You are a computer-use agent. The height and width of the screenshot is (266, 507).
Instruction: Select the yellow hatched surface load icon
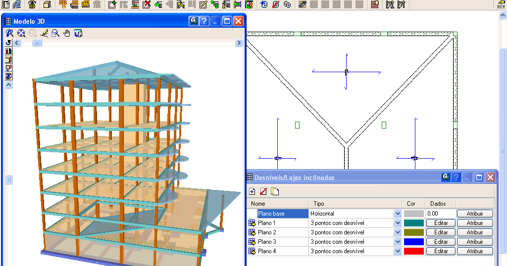click(x=86, y=4)
